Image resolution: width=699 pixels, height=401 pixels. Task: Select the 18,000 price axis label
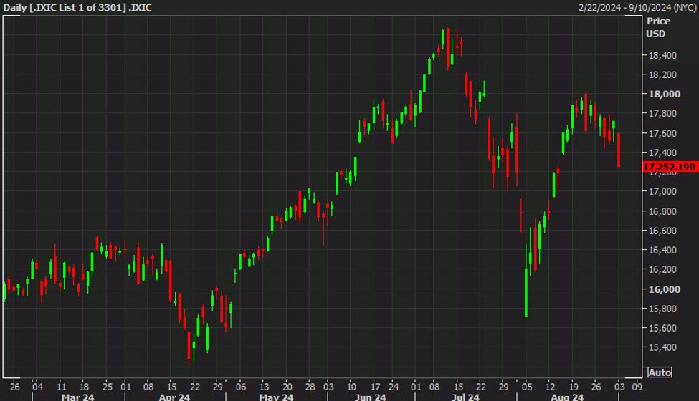pos(661,94)
